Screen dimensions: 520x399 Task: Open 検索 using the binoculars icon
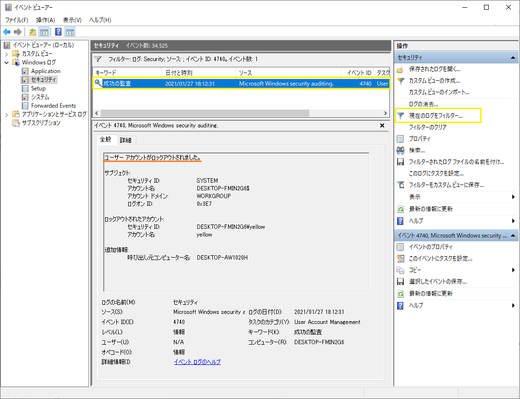pyautogui.click(x=400, y=151)
